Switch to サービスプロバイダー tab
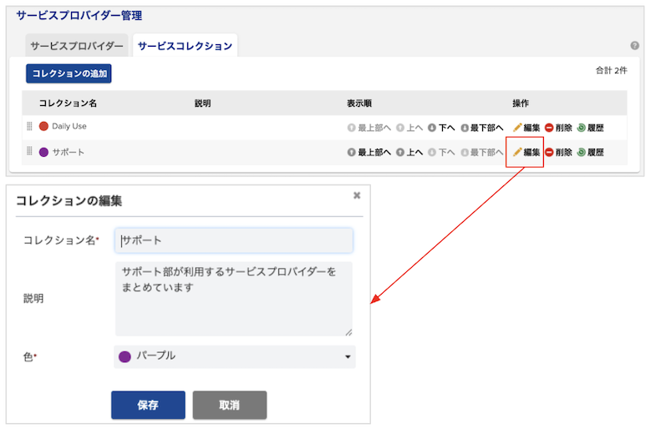 pyautogui.click(x=77, y=46)
